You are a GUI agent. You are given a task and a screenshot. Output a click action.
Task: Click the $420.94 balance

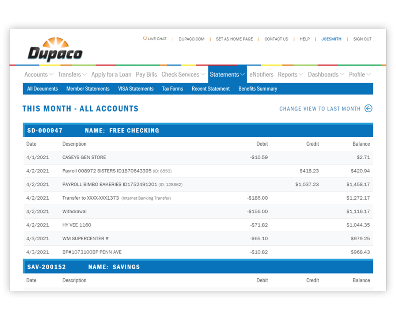pyautogui.click(x=360, y=171)
